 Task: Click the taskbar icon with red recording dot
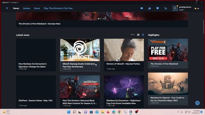coord(136,112)
